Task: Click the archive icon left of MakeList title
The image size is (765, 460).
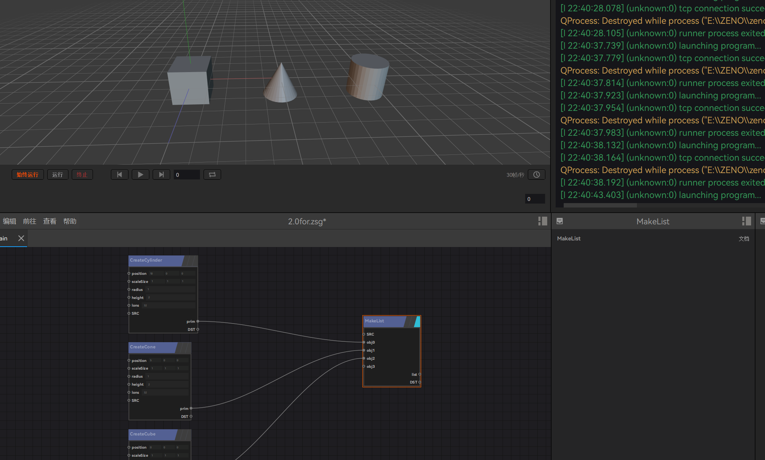Action: click(559, 221)
